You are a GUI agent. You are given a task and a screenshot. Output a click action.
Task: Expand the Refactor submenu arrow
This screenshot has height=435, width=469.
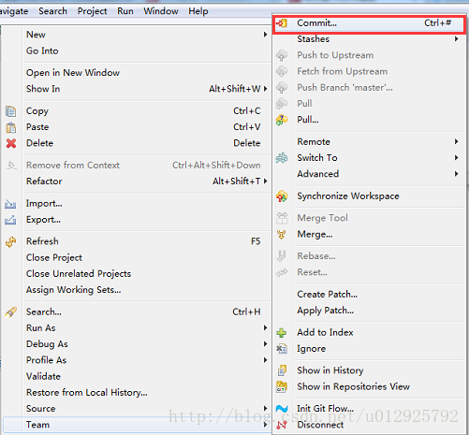(265, 181)
